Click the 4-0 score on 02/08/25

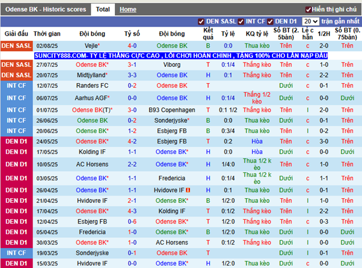[132, 46]
